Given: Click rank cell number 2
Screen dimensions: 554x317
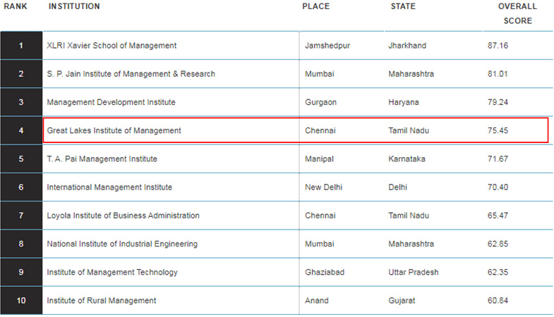Looking at the screenshot, I should (21, 74).
